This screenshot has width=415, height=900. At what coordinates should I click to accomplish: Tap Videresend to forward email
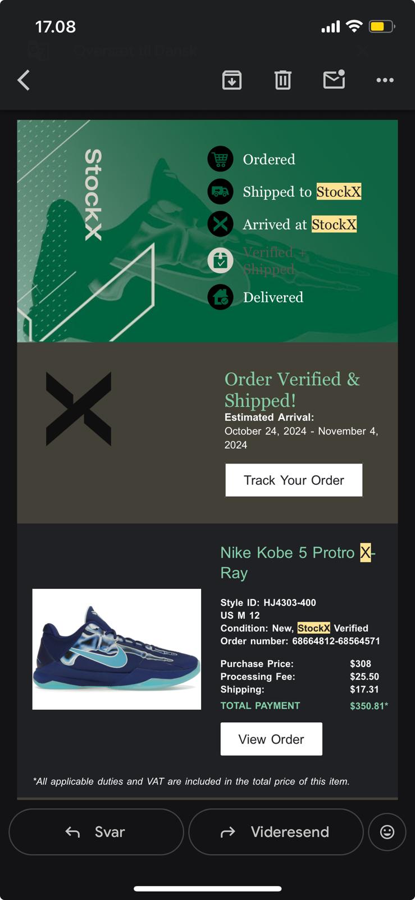click(x=276, y=832)
